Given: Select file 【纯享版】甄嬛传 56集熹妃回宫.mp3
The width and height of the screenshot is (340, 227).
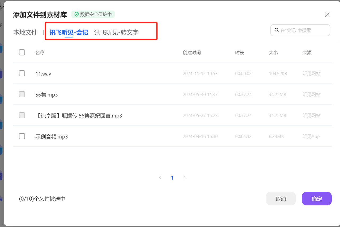Looking at the screenshot, I should (x=79, y=116).
